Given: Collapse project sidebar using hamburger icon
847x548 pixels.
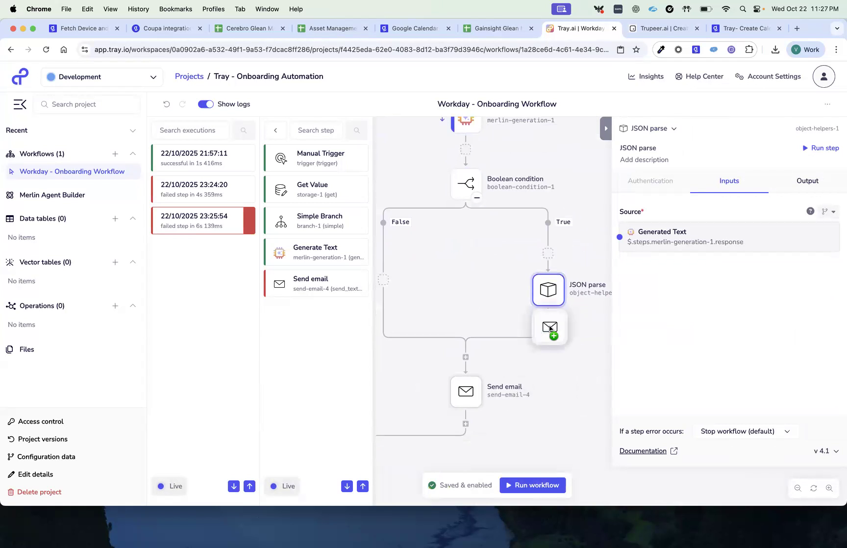Looking at the screenshot, I should (20, 104).
